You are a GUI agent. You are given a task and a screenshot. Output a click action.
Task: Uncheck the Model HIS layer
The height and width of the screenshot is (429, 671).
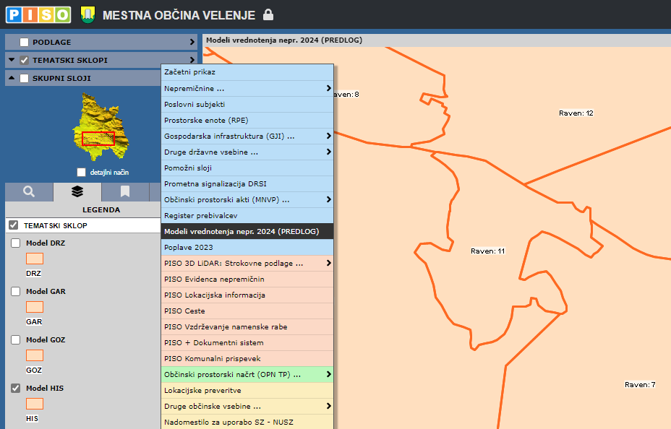pos(16,389)
